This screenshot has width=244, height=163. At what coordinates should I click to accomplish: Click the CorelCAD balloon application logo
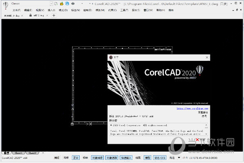[6, 5]
